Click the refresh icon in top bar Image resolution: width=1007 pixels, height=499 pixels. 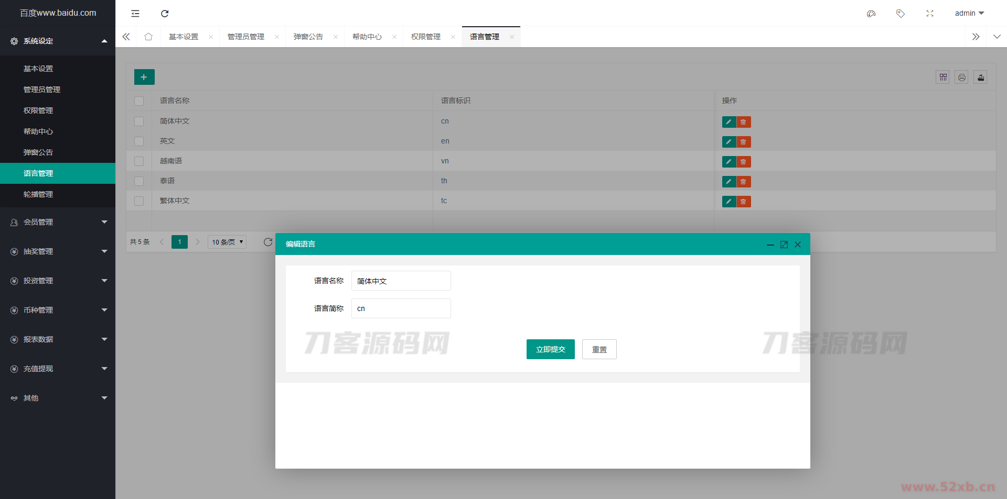165,14
